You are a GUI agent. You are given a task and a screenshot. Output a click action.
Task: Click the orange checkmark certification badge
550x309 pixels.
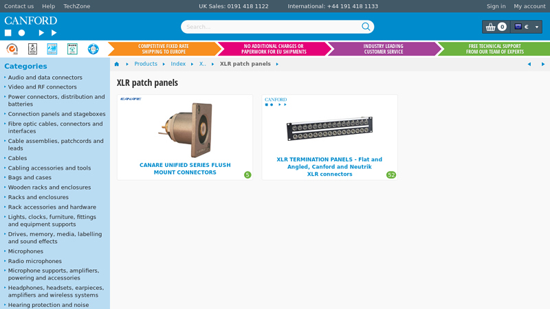tap(12, 49)
